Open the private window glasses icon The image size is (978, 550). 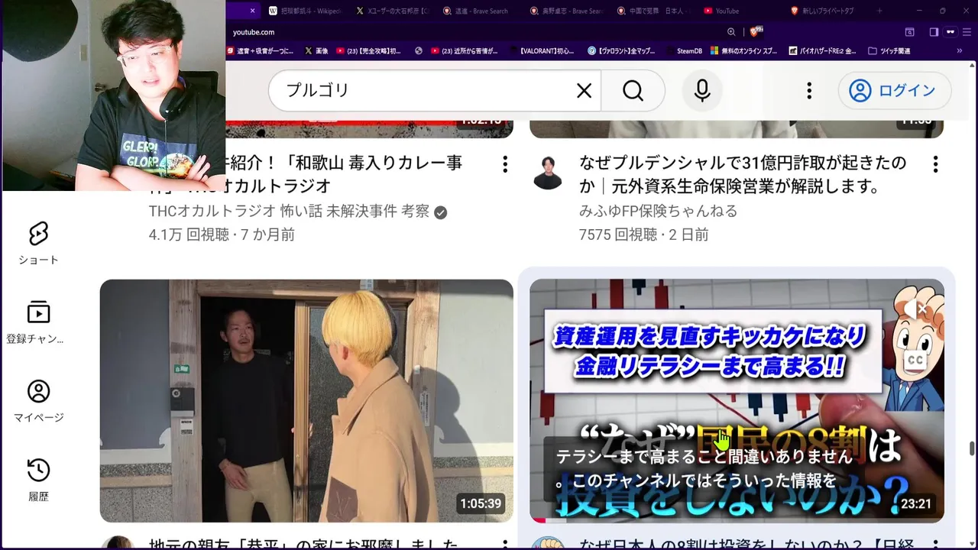tap(950, 32)
